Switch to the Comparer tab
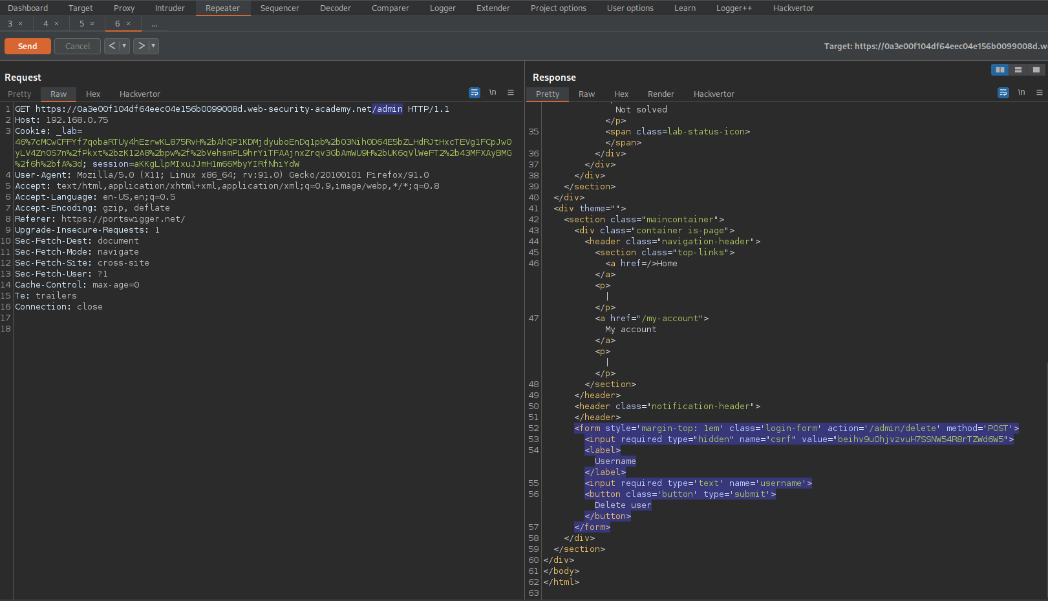1048x601 pixels. (390, 8)
